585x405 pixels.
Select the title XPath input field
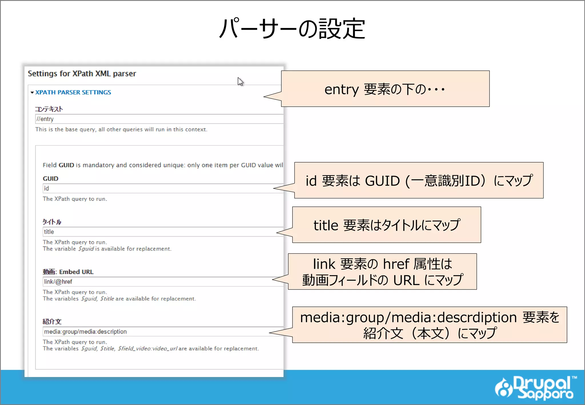[163, 232]
